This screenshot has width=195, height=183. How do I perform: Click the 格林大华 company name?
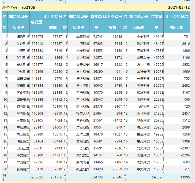point(83,113)
